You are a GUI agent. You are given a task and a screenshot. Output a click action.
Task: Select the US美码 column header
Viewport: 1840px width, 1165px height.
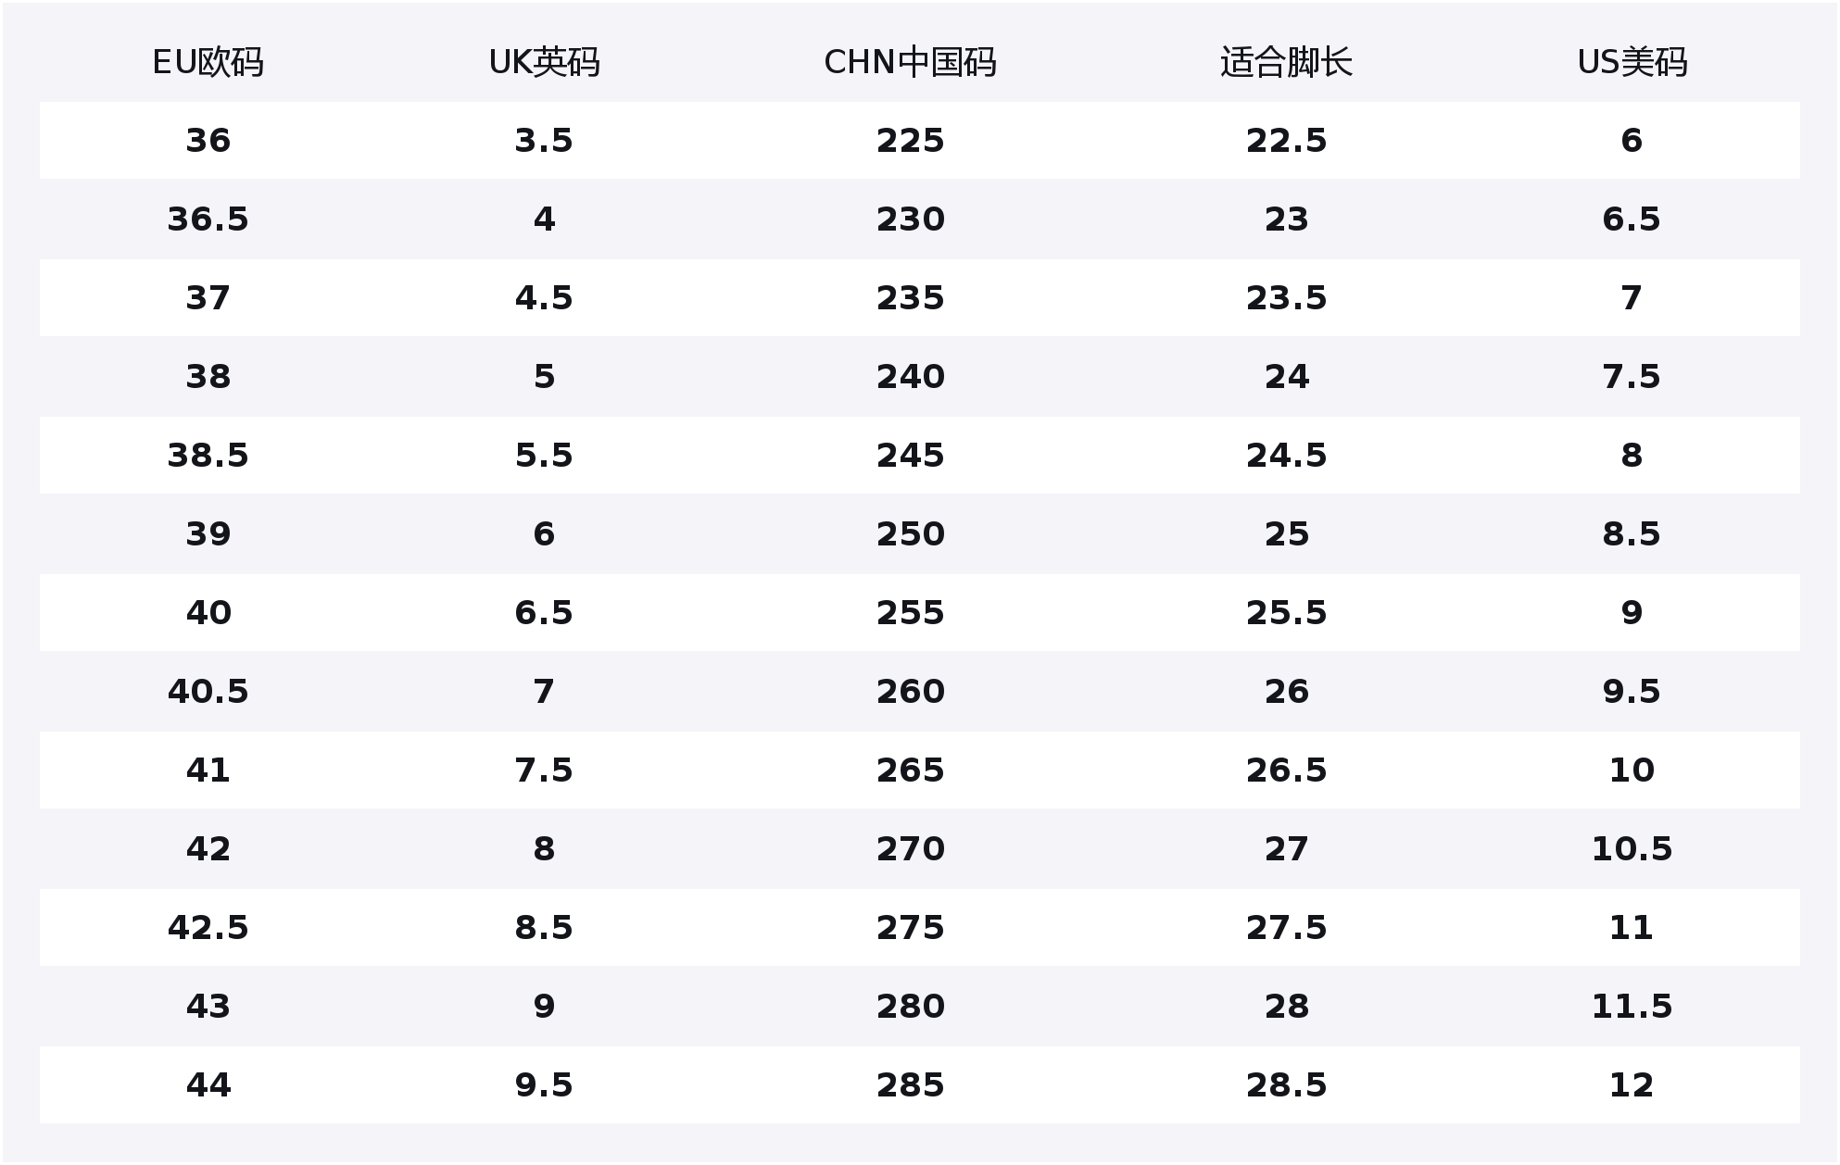click(x=1632, y=63)
